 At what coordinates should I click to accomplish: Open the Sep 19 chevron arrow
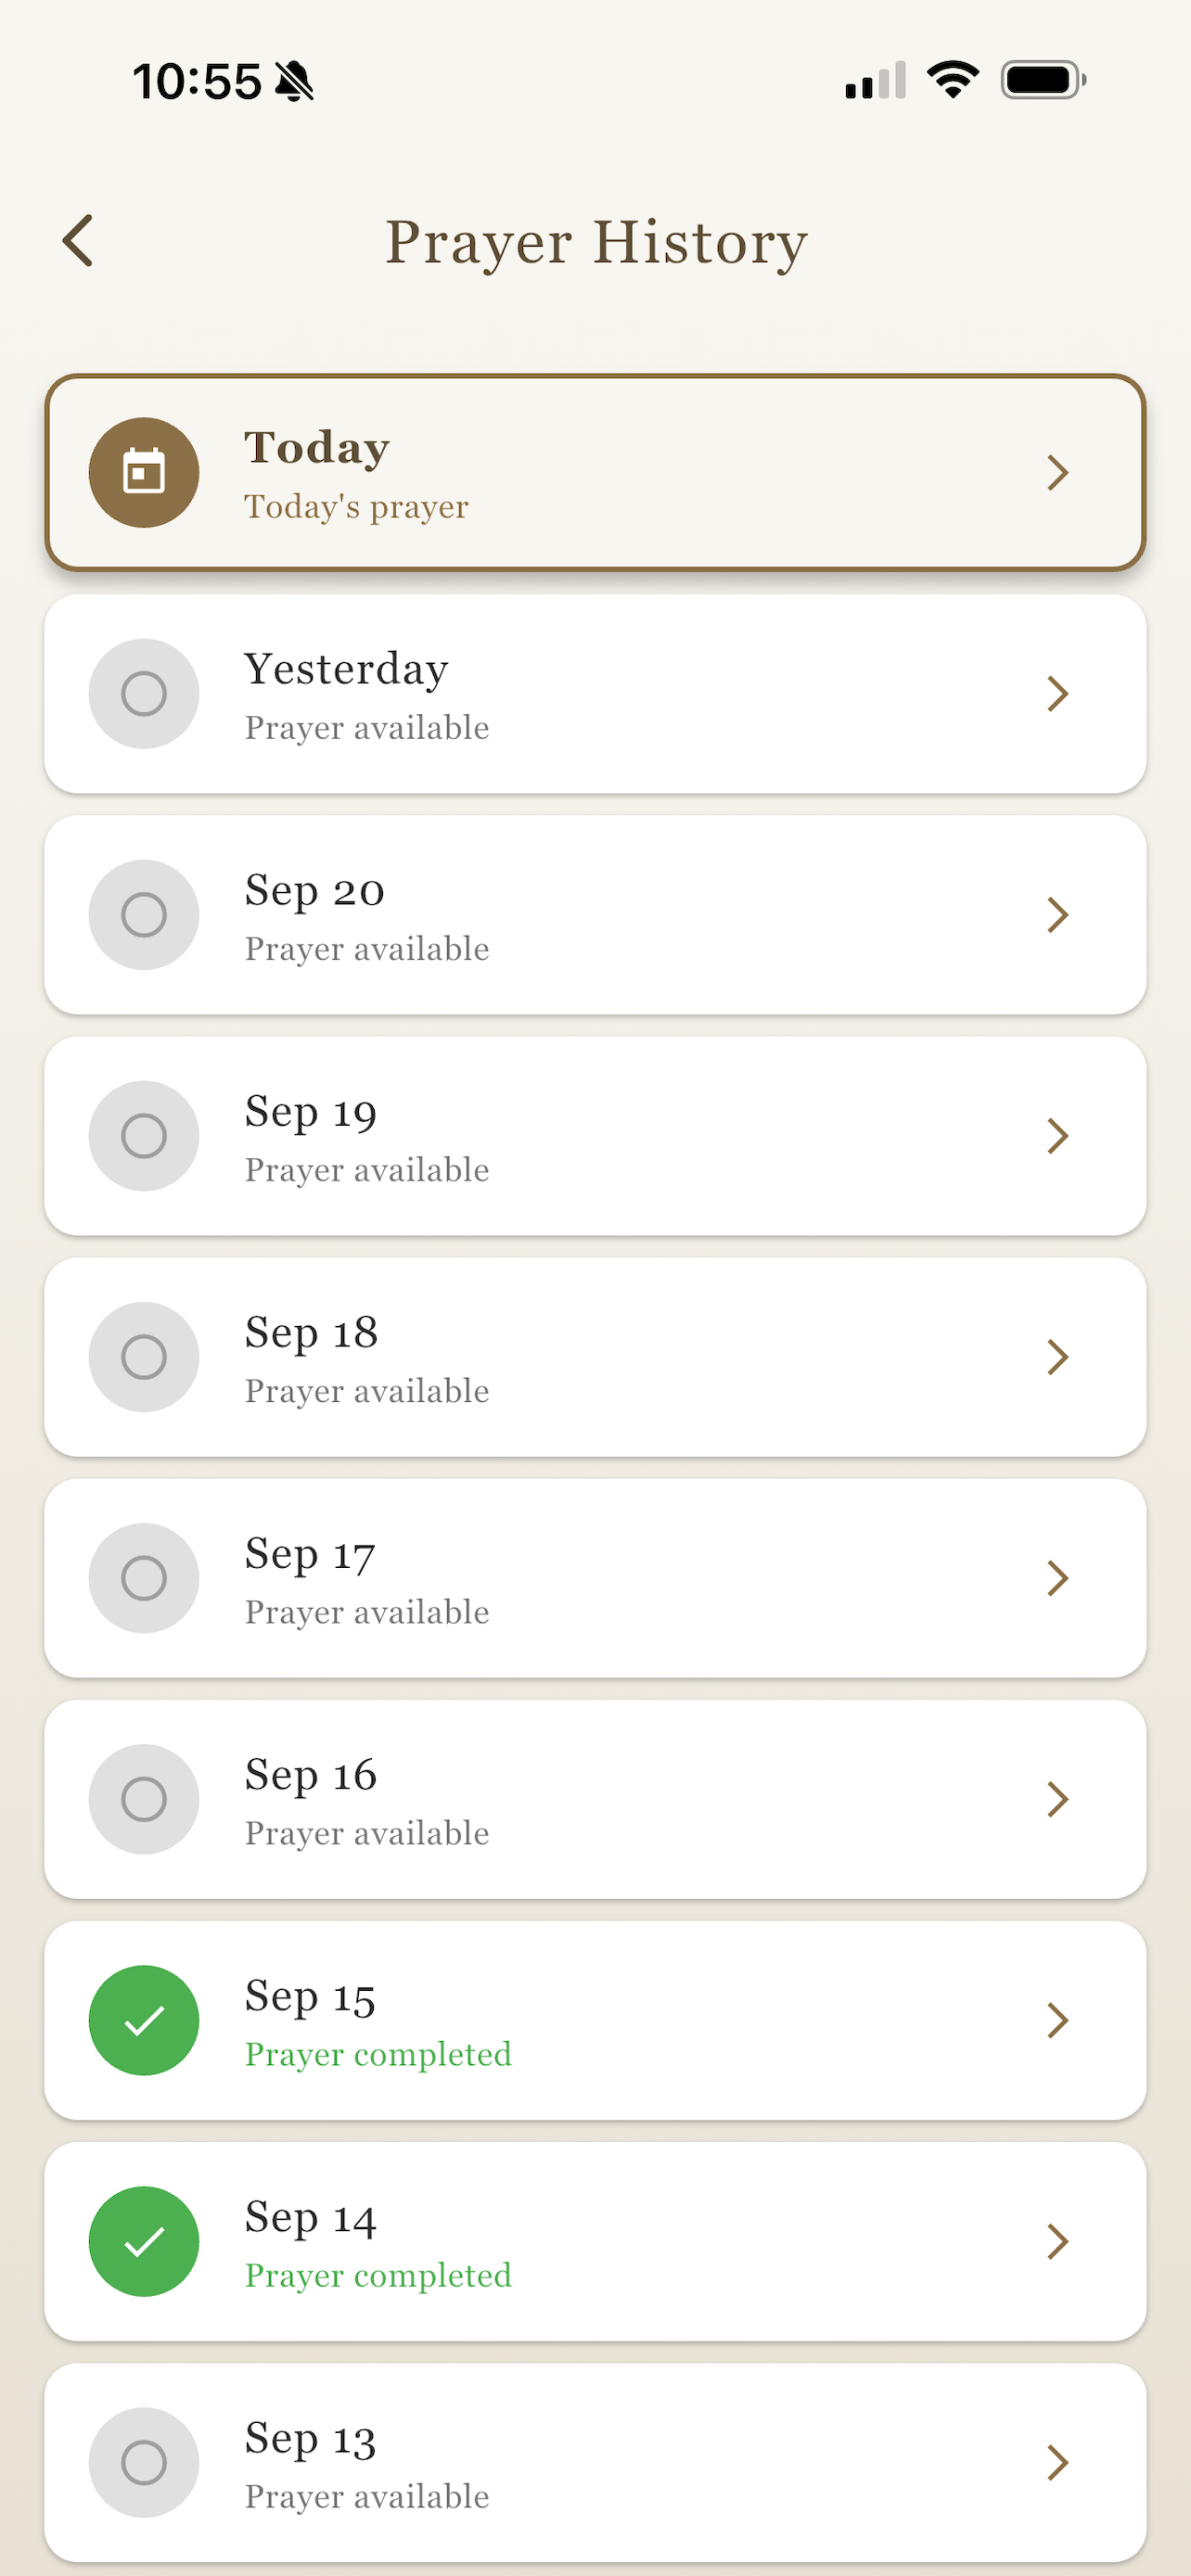pyautogui.click(x=1058, y=1135)
